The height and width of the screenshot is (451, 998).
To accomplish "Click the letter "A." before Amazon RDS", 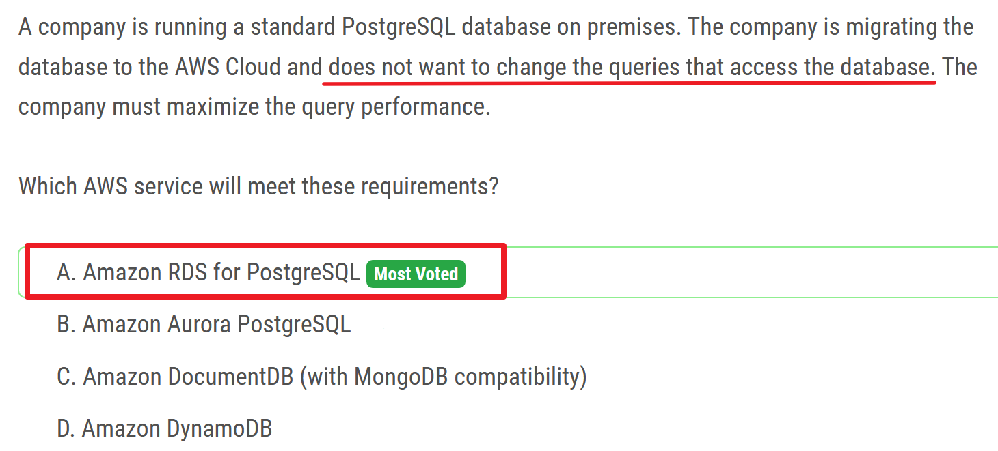I will point(66,272).
